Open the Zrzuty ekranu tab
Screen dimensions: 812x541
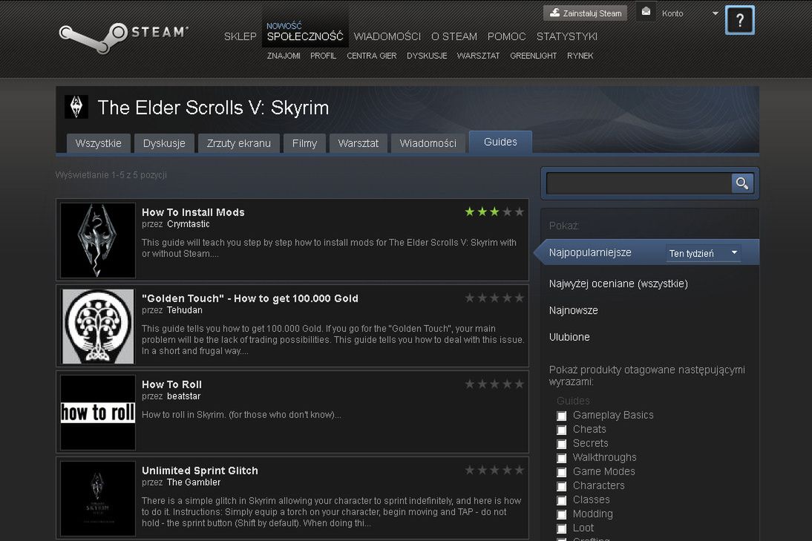point(239,143)
